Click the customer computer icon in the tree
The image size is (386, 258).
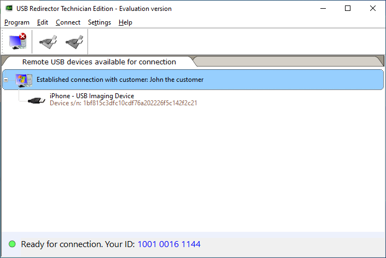(x=24, y=80)
